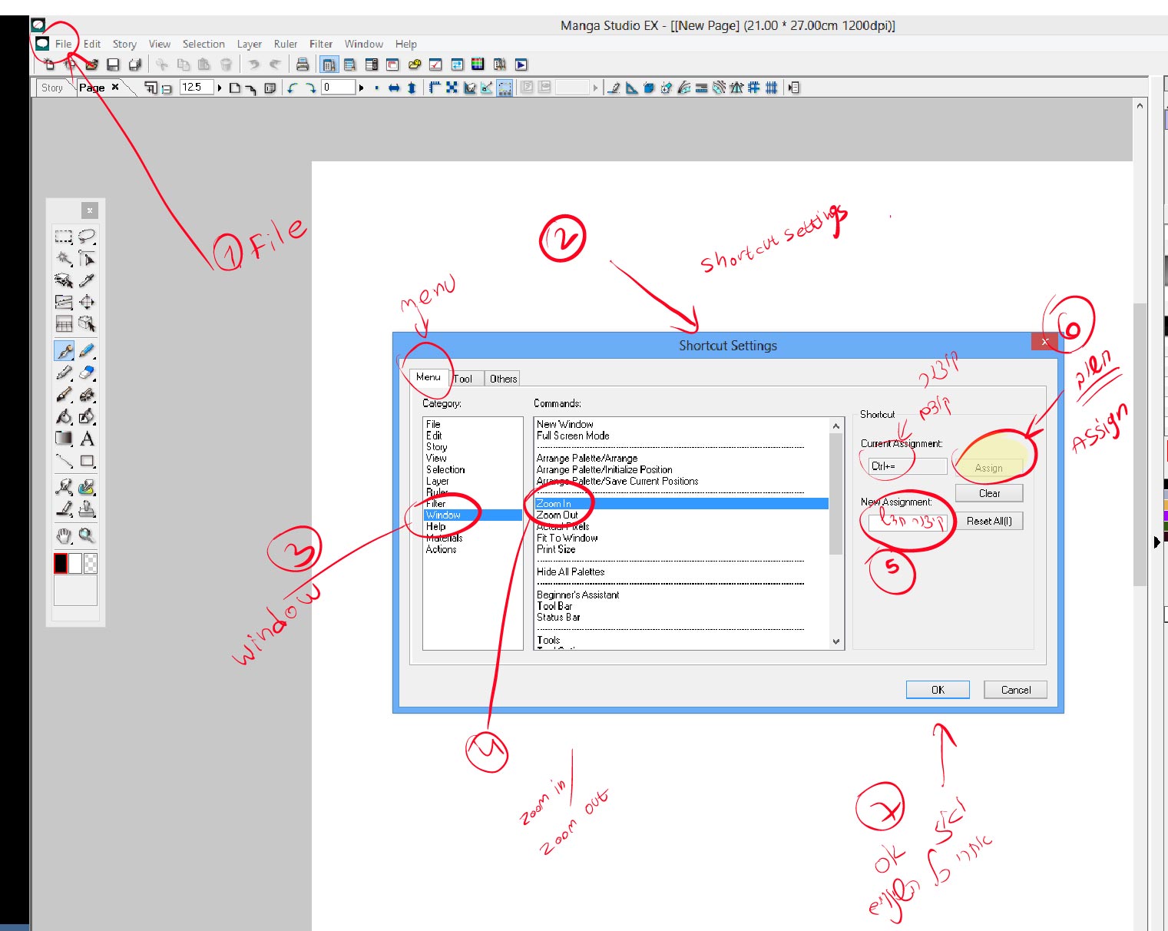Select the black foreground color swatch
This screenshot has height=931, width=1168.
point(61,564)
